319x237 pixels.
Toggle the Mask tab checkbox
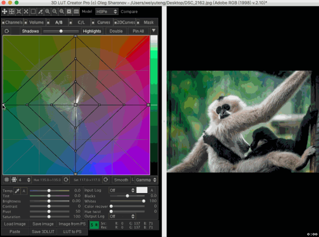pos(138,22)
